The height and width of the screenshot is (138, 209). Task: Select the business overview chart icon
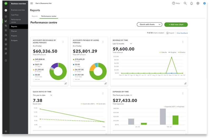[6, 21]
